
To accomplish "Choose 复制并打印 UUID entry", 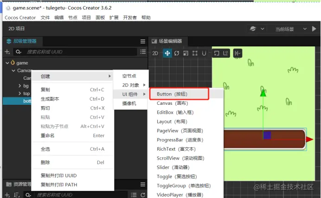I will coord(72,175).
